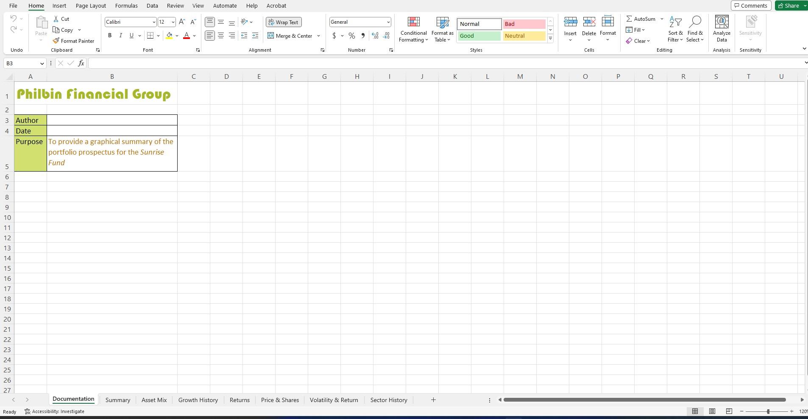Toggle Underline formatting
This screenshot has height=419, width=808.
pos(131,36)
